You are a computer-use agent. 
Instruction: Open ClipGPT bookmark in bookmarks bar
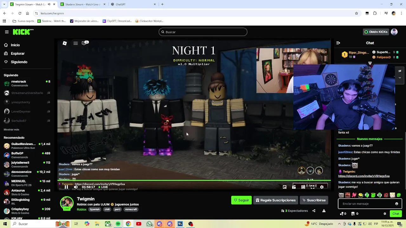(117, 21)
